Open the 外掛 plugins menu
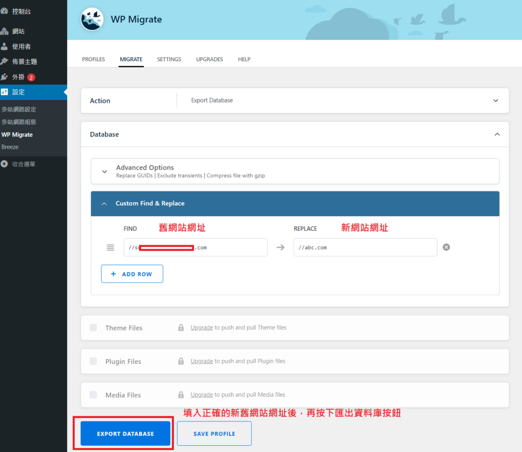Viewport: 522px width, 452px height. point(18,77)
